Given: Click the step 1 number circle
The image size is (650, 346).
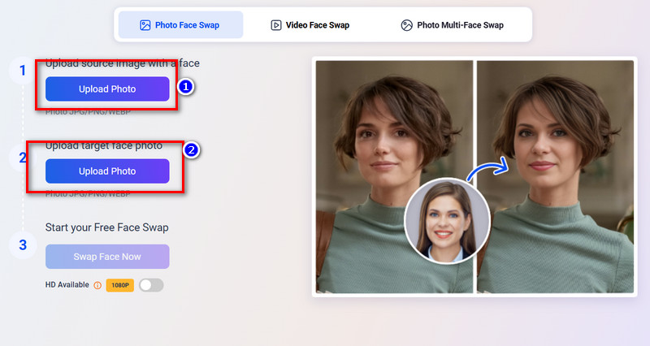Looking at the screenshot, I should click(23, 71).
